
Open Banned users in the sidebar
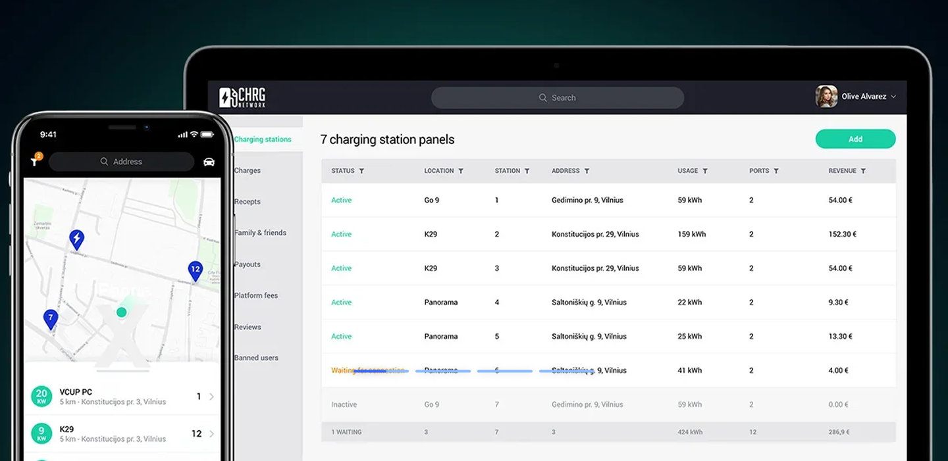pos(256,358)
